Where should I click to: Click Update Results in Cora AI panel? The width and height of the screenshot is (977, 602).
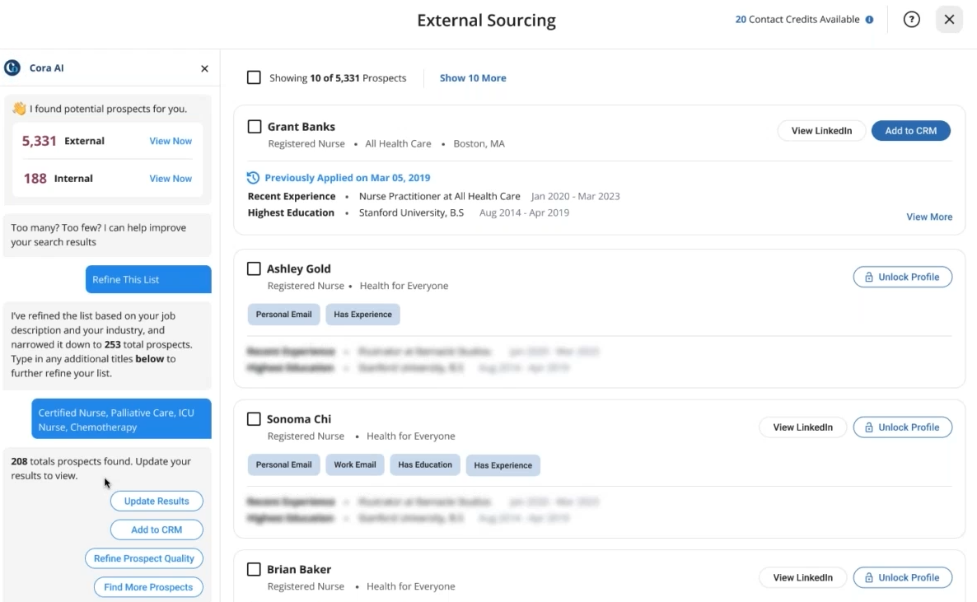click(157, 501)
